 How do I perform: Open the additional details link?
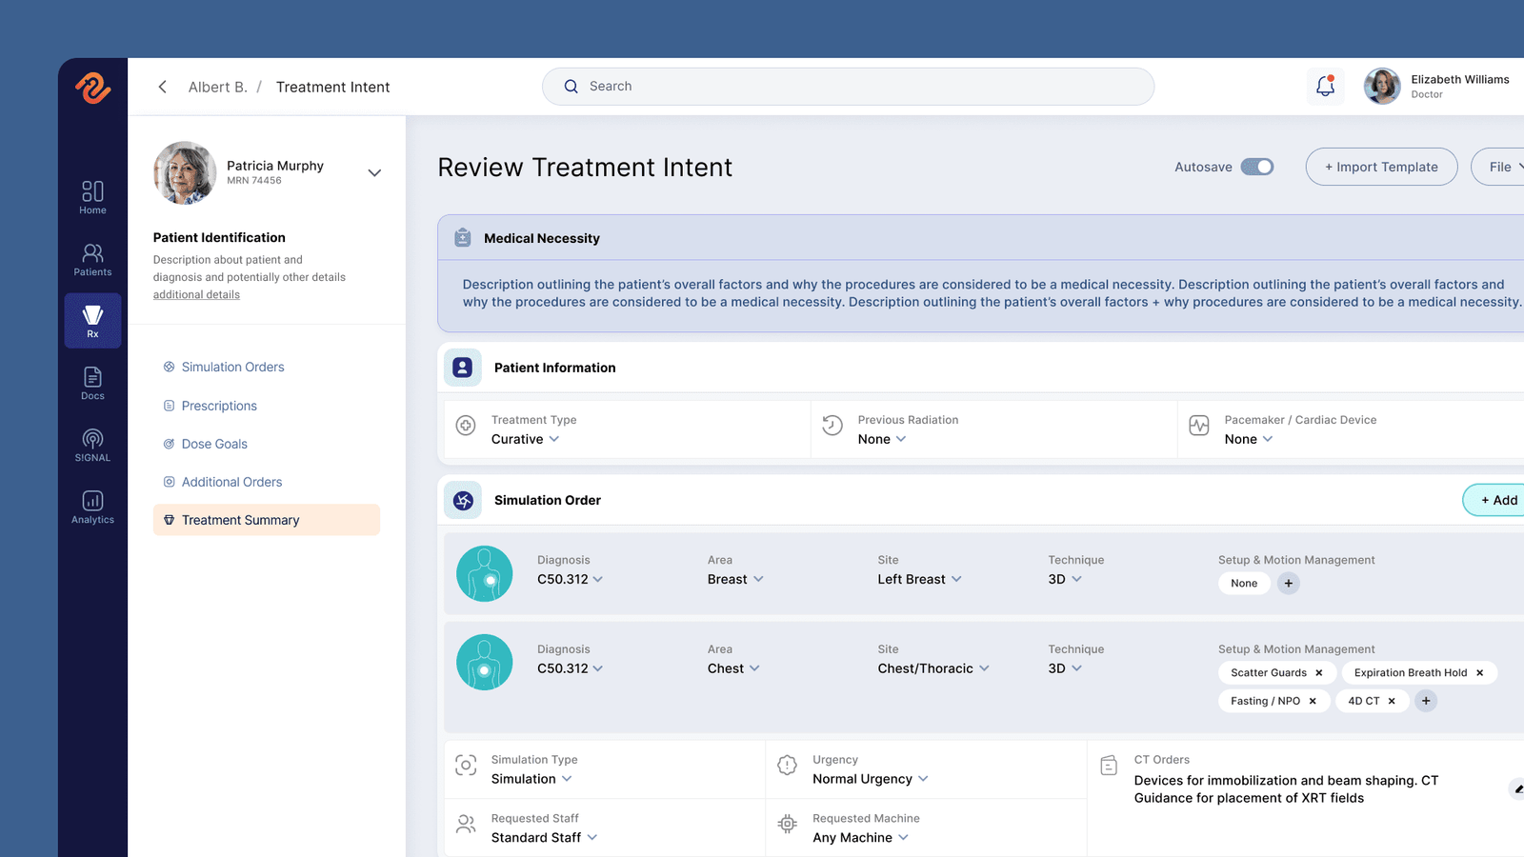(x=196, y=295)
